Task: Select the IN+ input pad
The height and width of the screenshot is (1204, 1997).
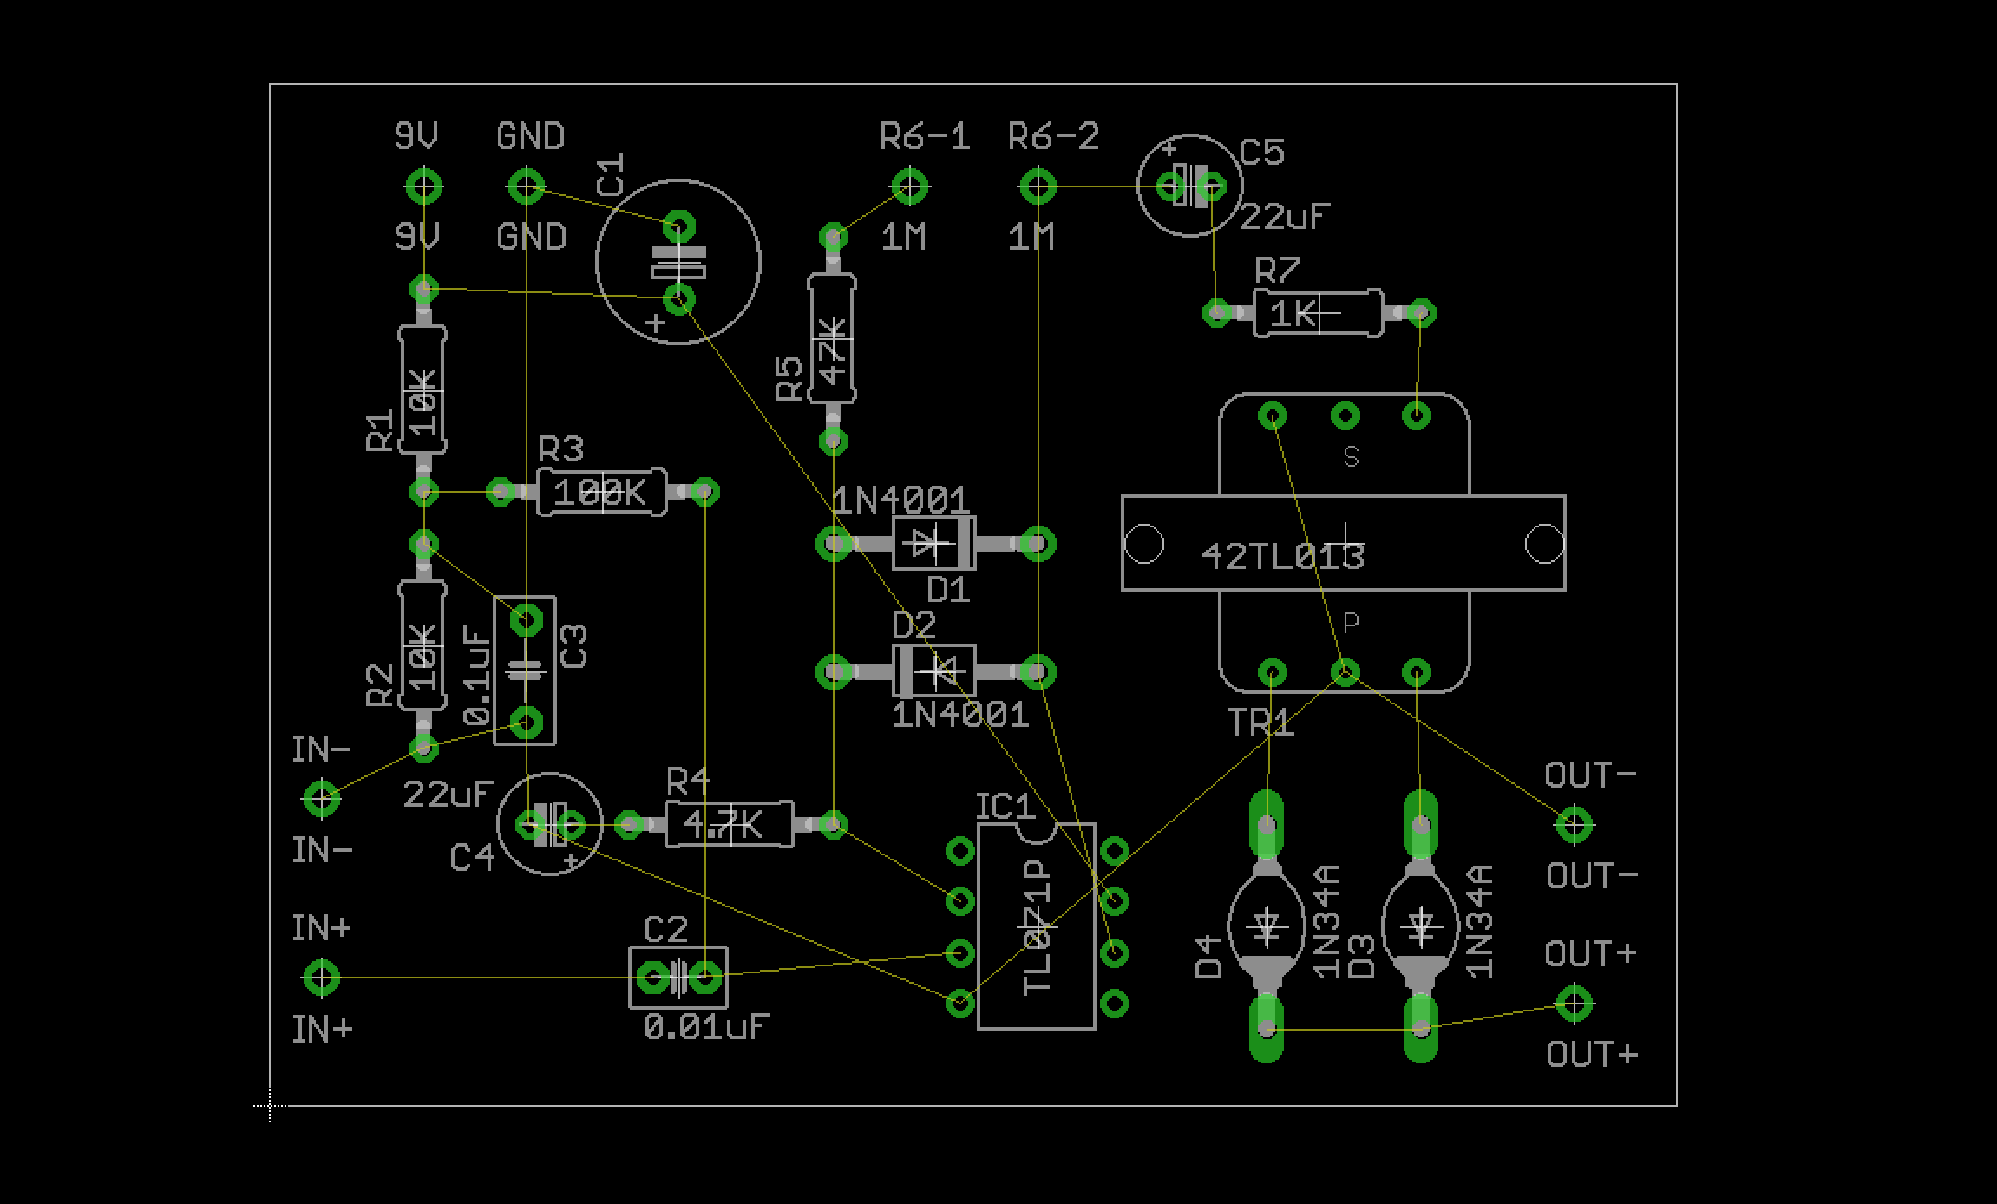Action: [x=322, y=978]
